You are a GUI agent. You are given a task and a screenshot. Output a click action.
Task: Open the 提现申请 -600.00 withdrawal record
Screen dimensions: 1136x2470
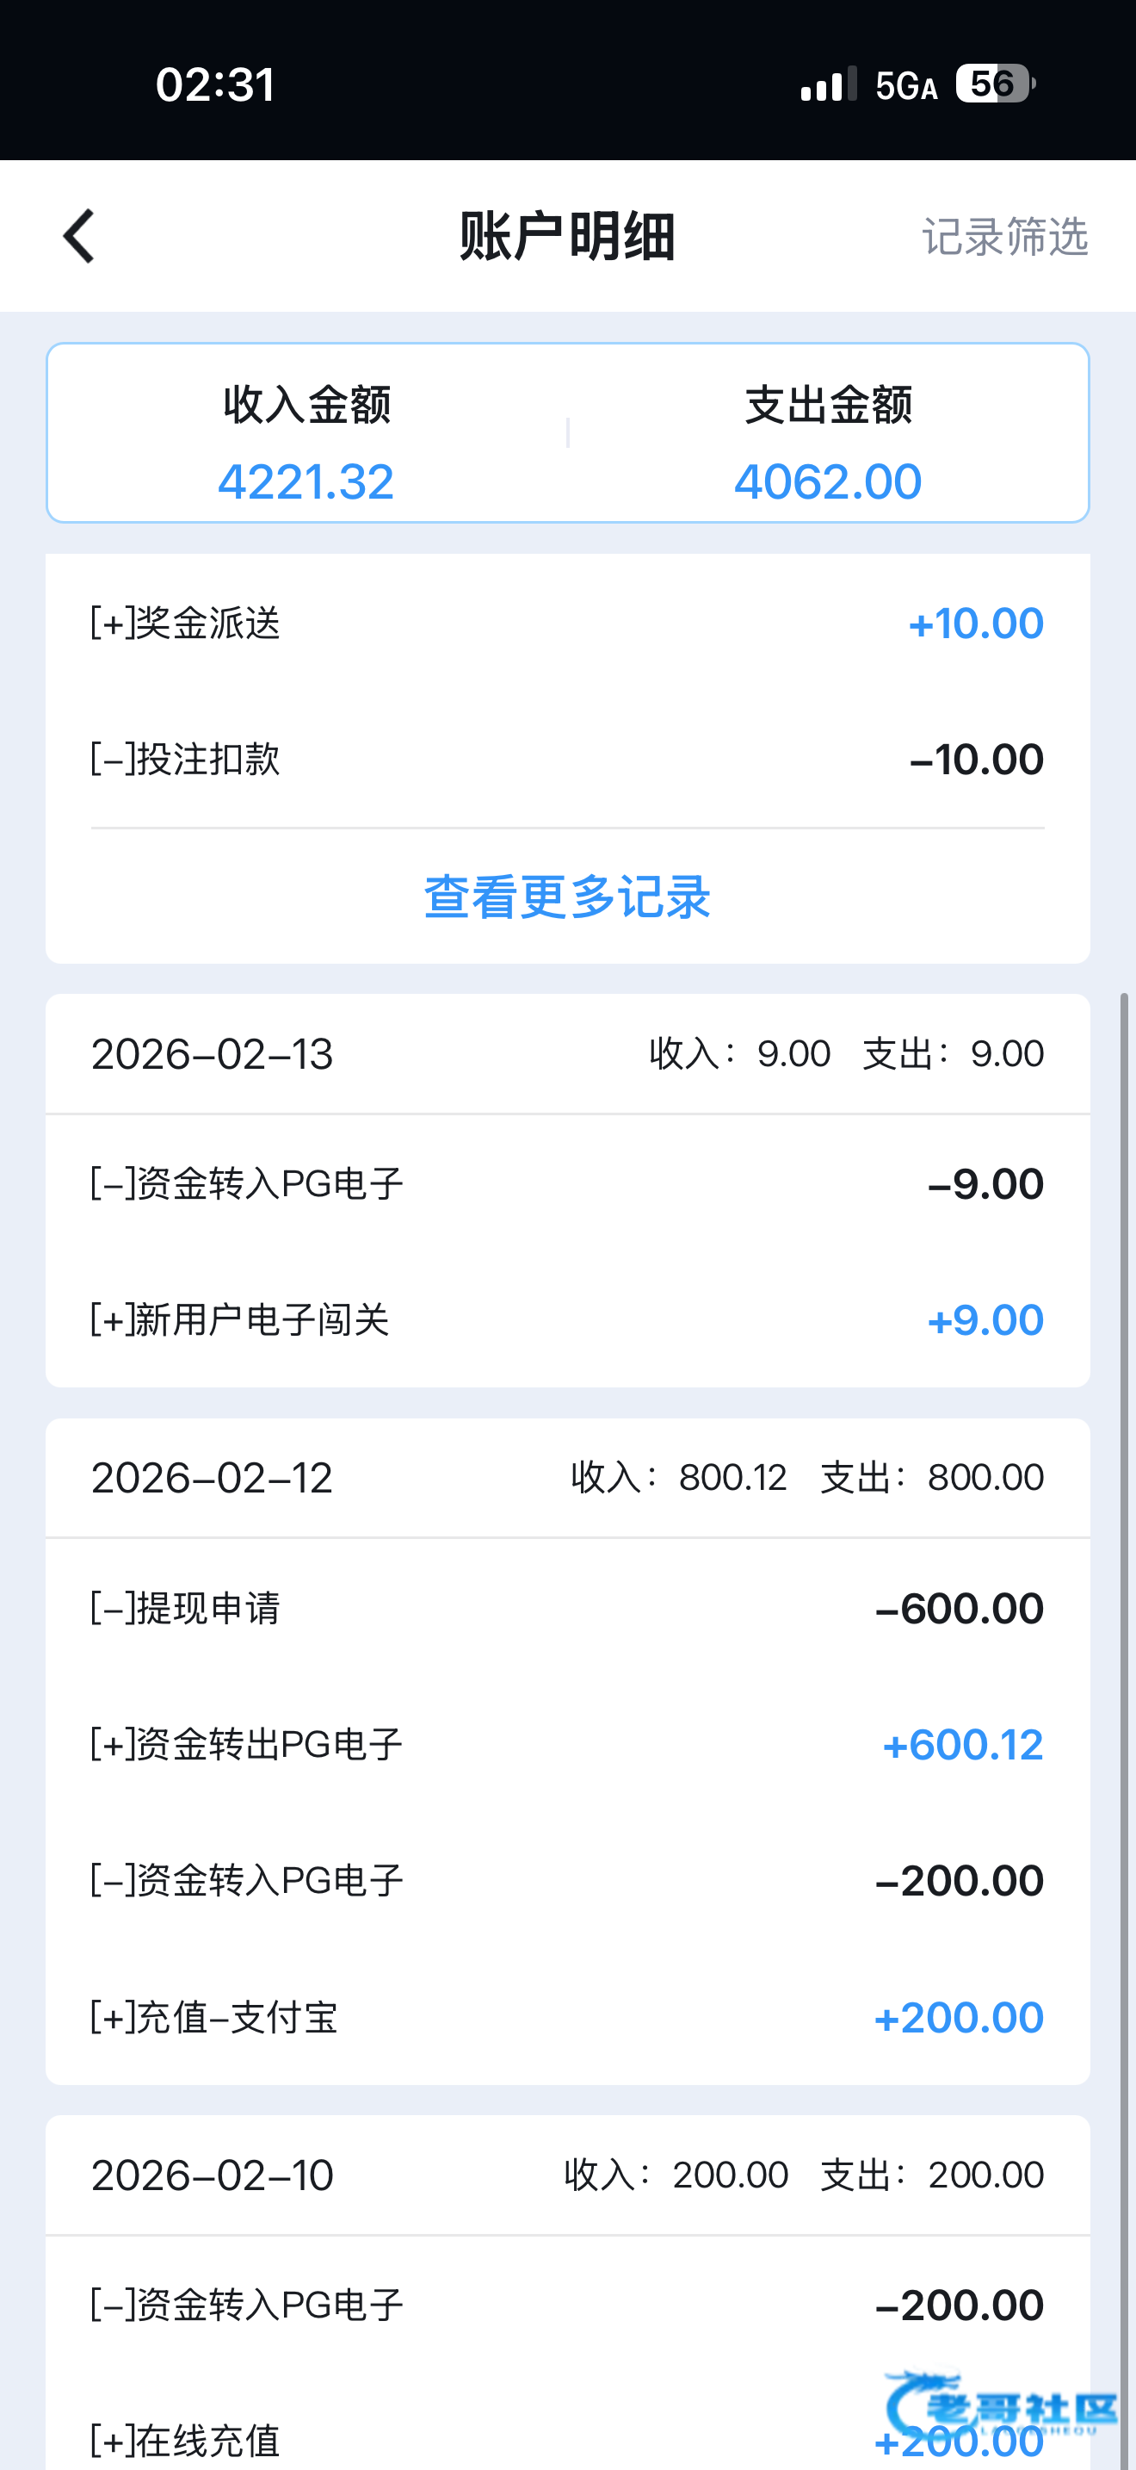pos(567,1608)
